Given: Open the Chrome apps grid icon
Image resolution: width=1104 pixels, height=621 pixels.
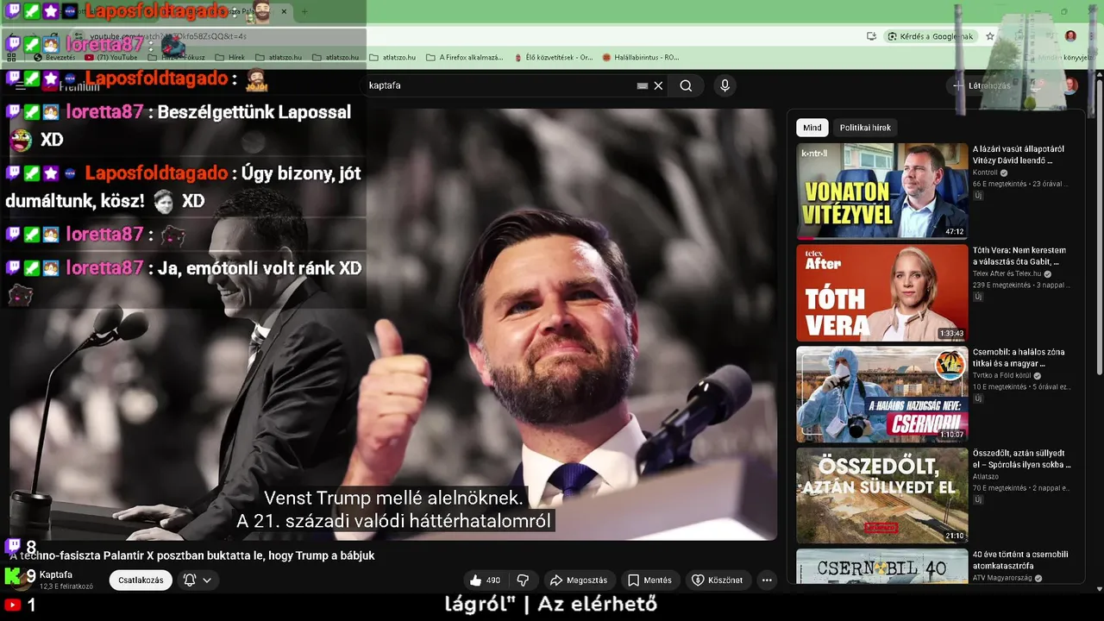Looking at the screenshot, I should coord(12,57).
